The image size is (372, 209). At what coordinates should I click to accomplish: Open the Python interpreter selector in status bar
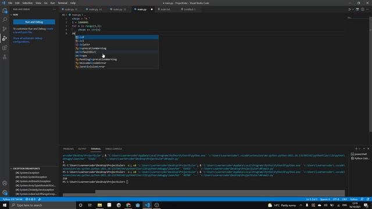click(x=13, y=199)
